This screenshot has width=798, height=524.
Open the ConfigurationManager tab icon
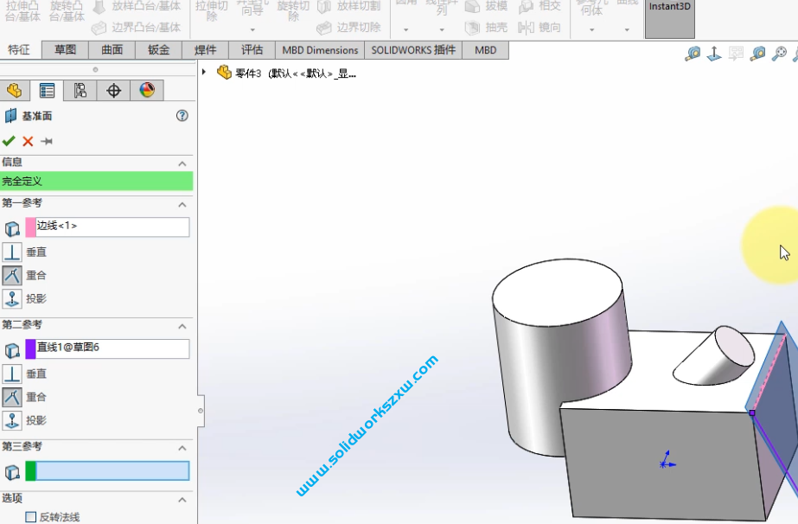coord(80,90)
